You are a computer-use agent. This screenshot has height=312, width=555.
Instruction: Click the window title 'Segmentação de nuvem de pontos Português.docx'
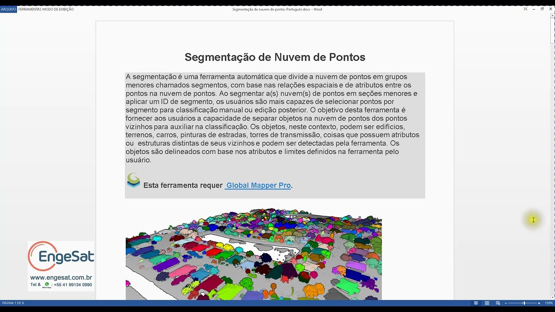pyautogui.click(x=272, y=9)
